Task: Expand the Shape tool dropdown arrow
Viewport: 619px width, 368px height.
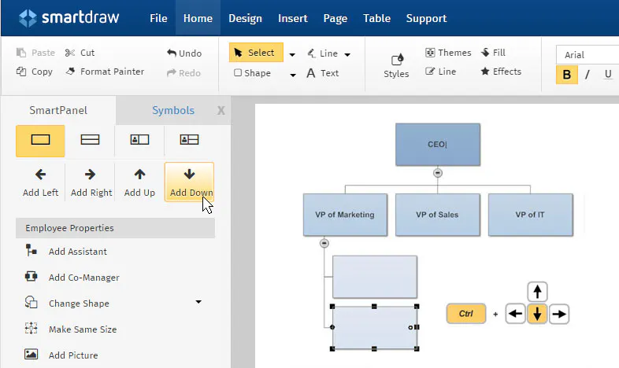Action: 292,75
